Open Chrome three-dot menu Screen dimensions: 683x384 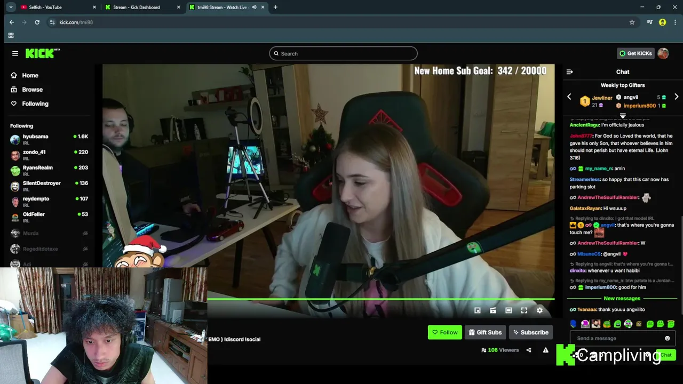point(675,22)
